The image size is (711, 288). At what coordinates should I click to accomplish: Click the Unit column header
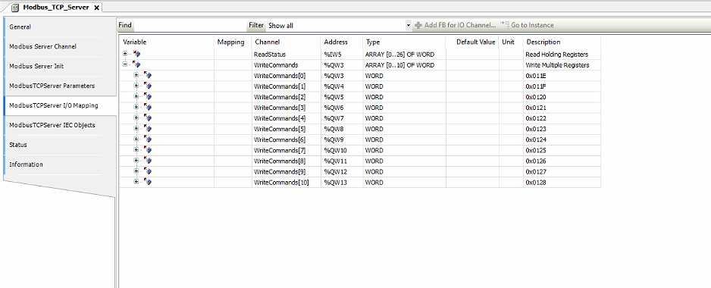tap(511, 42)
